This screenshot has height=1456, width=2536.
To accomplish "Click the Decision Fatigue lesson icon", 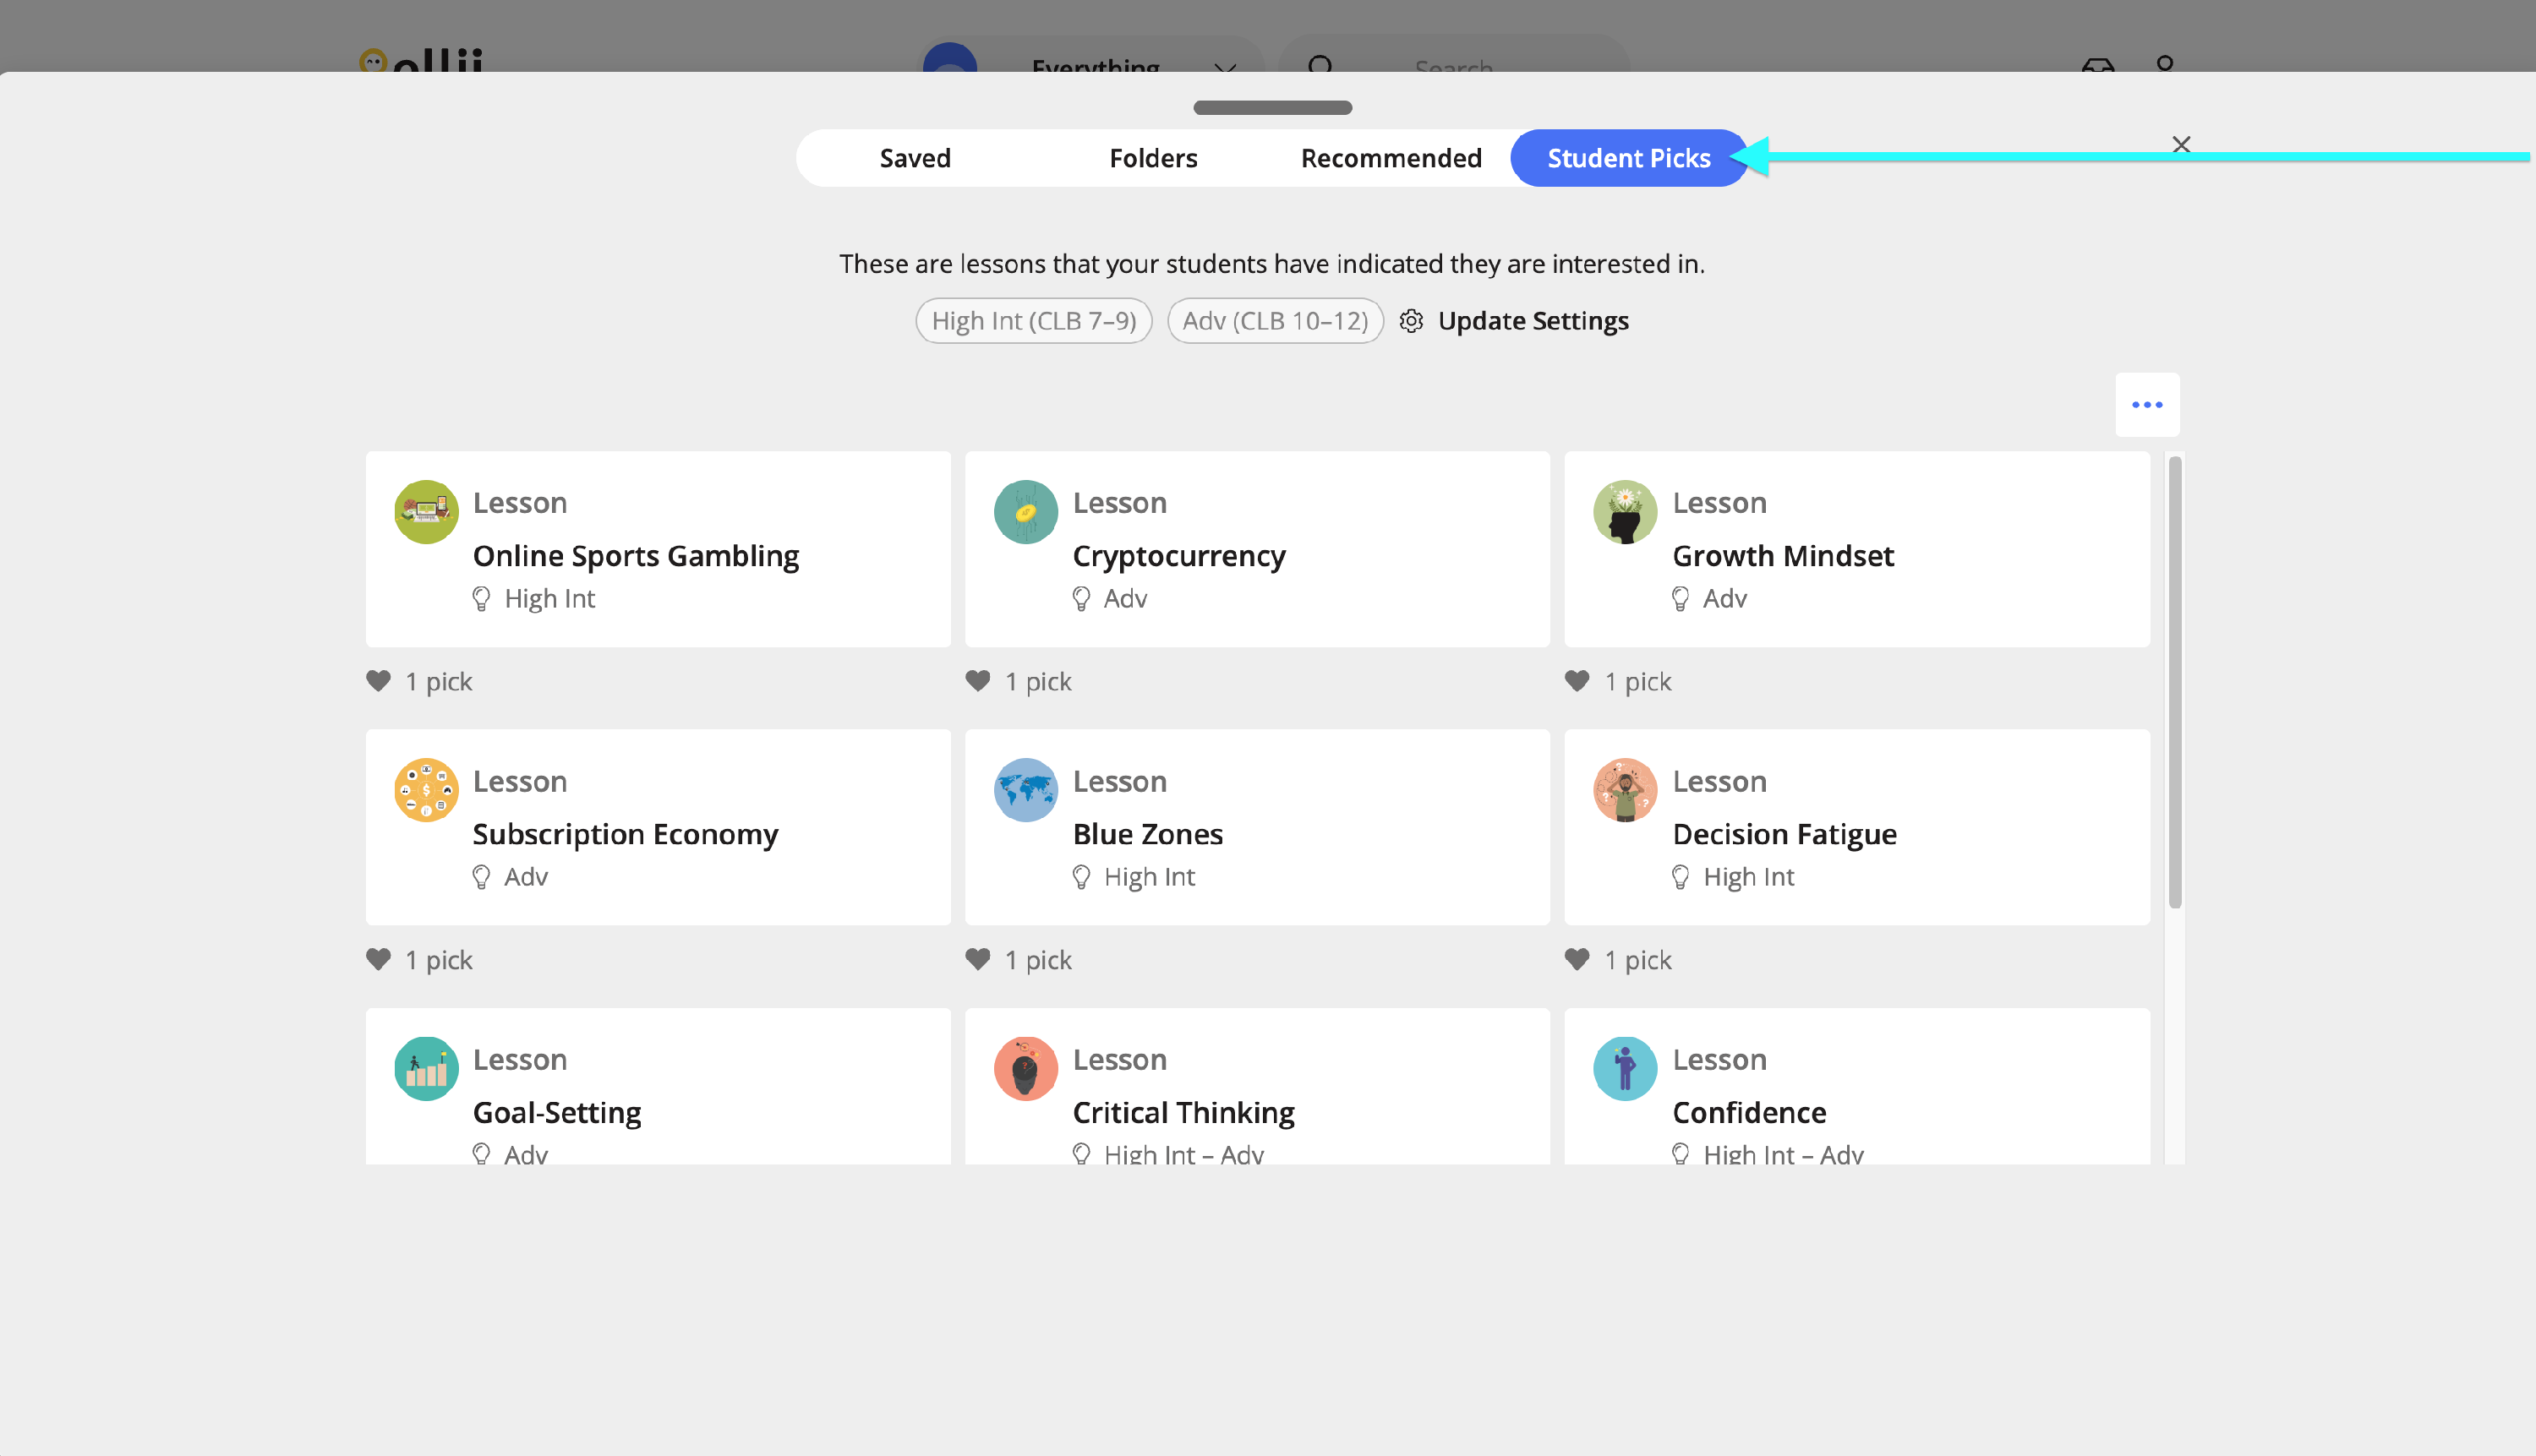I will click(1625, 790).
